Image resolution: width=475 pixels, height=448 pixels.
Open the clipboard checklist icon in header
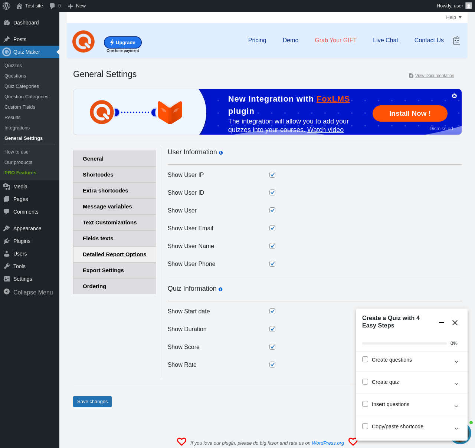tap(457, 40)
